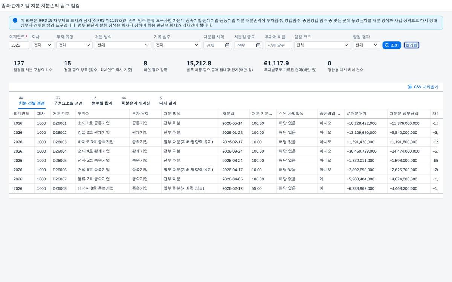Click the 처분분 장부금액 column header
Screen dimensions: 452x282
pos(408,114)
